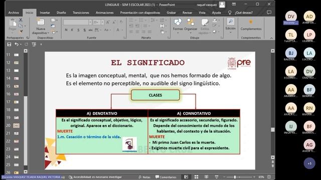Click the Complementos add-ins icon
The height and width of the screenshot is (180, 321).
coord(251,21)
